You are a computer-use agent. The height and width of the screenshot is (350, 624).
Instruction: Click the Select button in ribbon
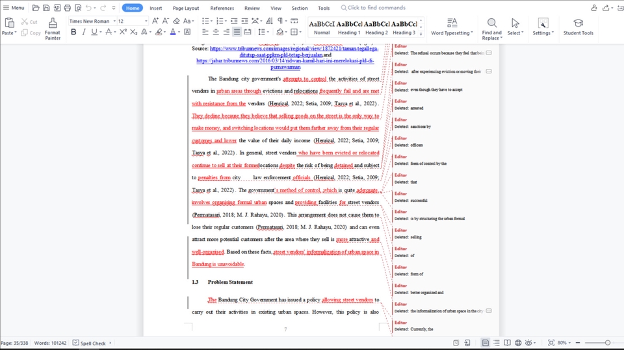[515, 27]
